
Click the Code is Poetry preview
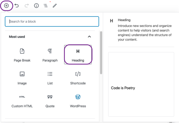pos(141,84)
